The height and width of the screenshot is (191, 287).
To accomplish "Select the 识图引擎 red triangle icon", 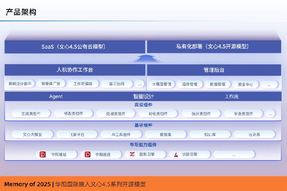I will coord(176,155).
